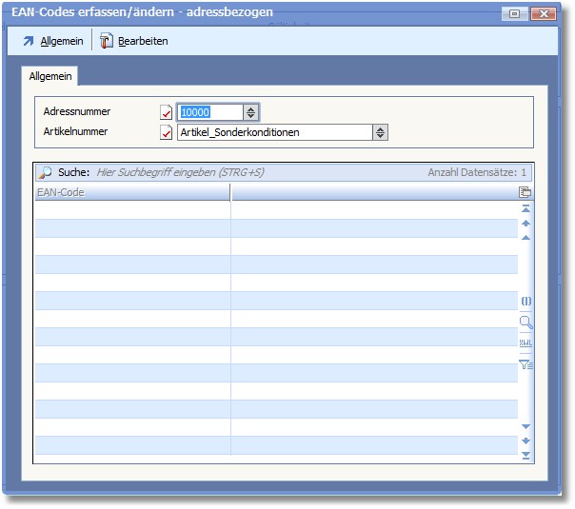575x509 pixels.
Task: Toggle the checkbox beside Adressnummer
Action: (167, 113)
